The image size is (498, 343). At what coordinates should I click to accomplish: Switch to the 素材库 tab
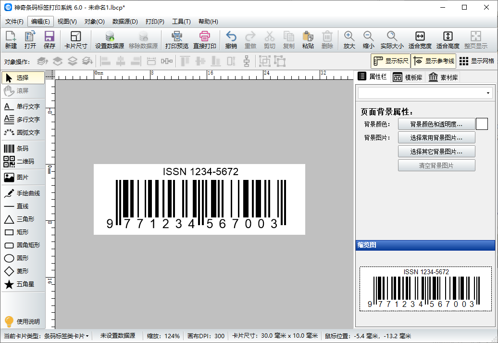pyautogui.click(x=443, y=77)
